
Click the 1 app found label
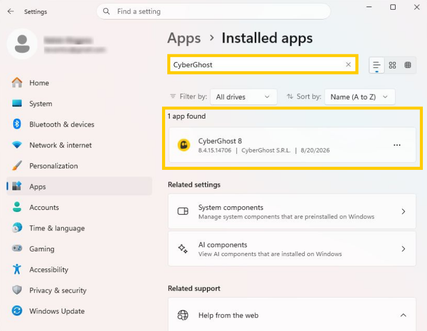pos(187,116)
